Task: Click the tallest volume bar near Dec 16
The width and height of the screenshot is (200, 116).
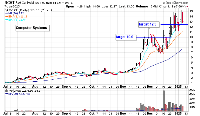Action: pos(164,101)
